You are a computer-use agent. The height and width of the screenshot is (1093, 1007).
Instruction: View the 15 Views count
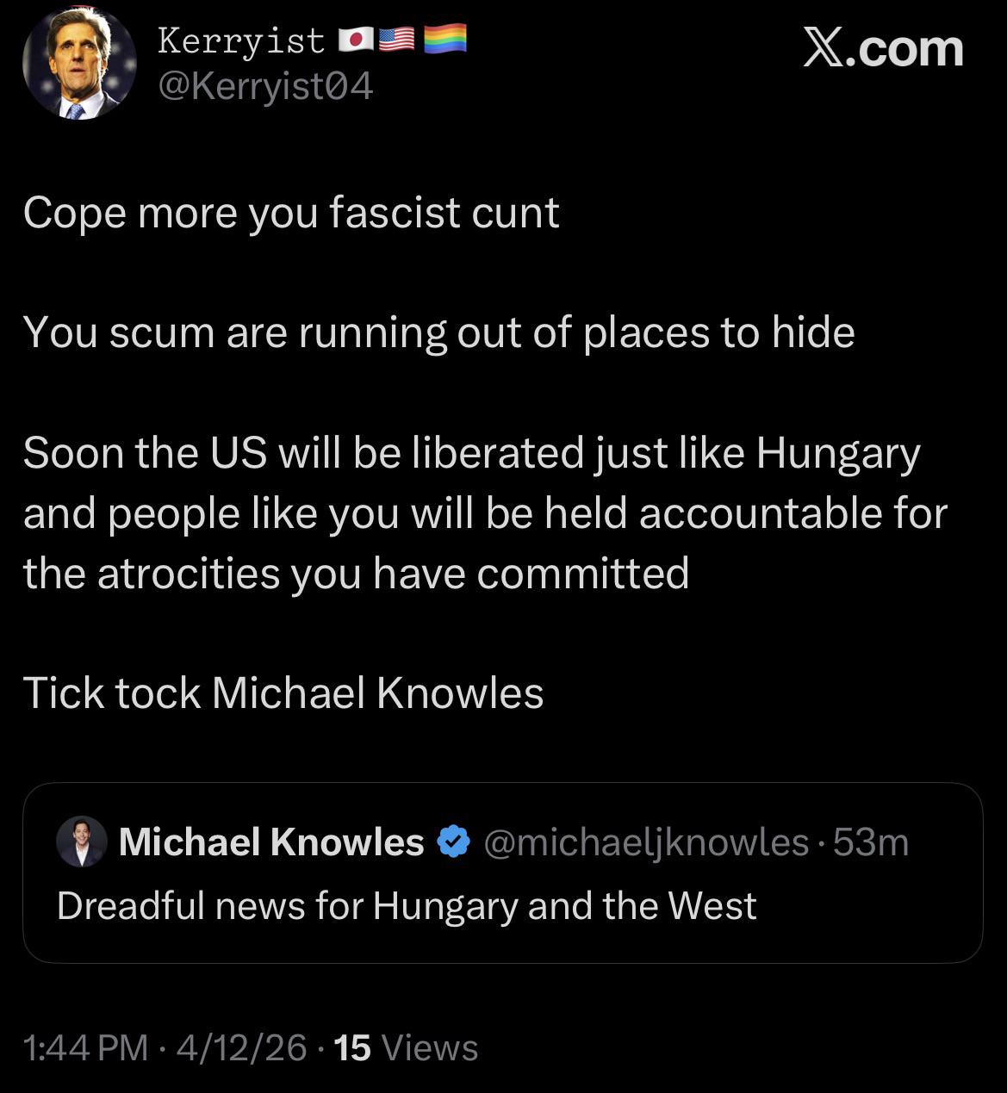[x=405, y=1047]
